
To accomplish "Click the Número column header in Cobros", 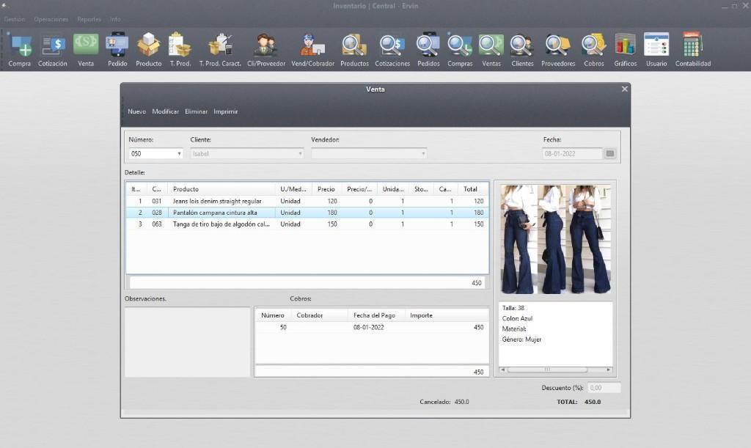I will [273, 315].
